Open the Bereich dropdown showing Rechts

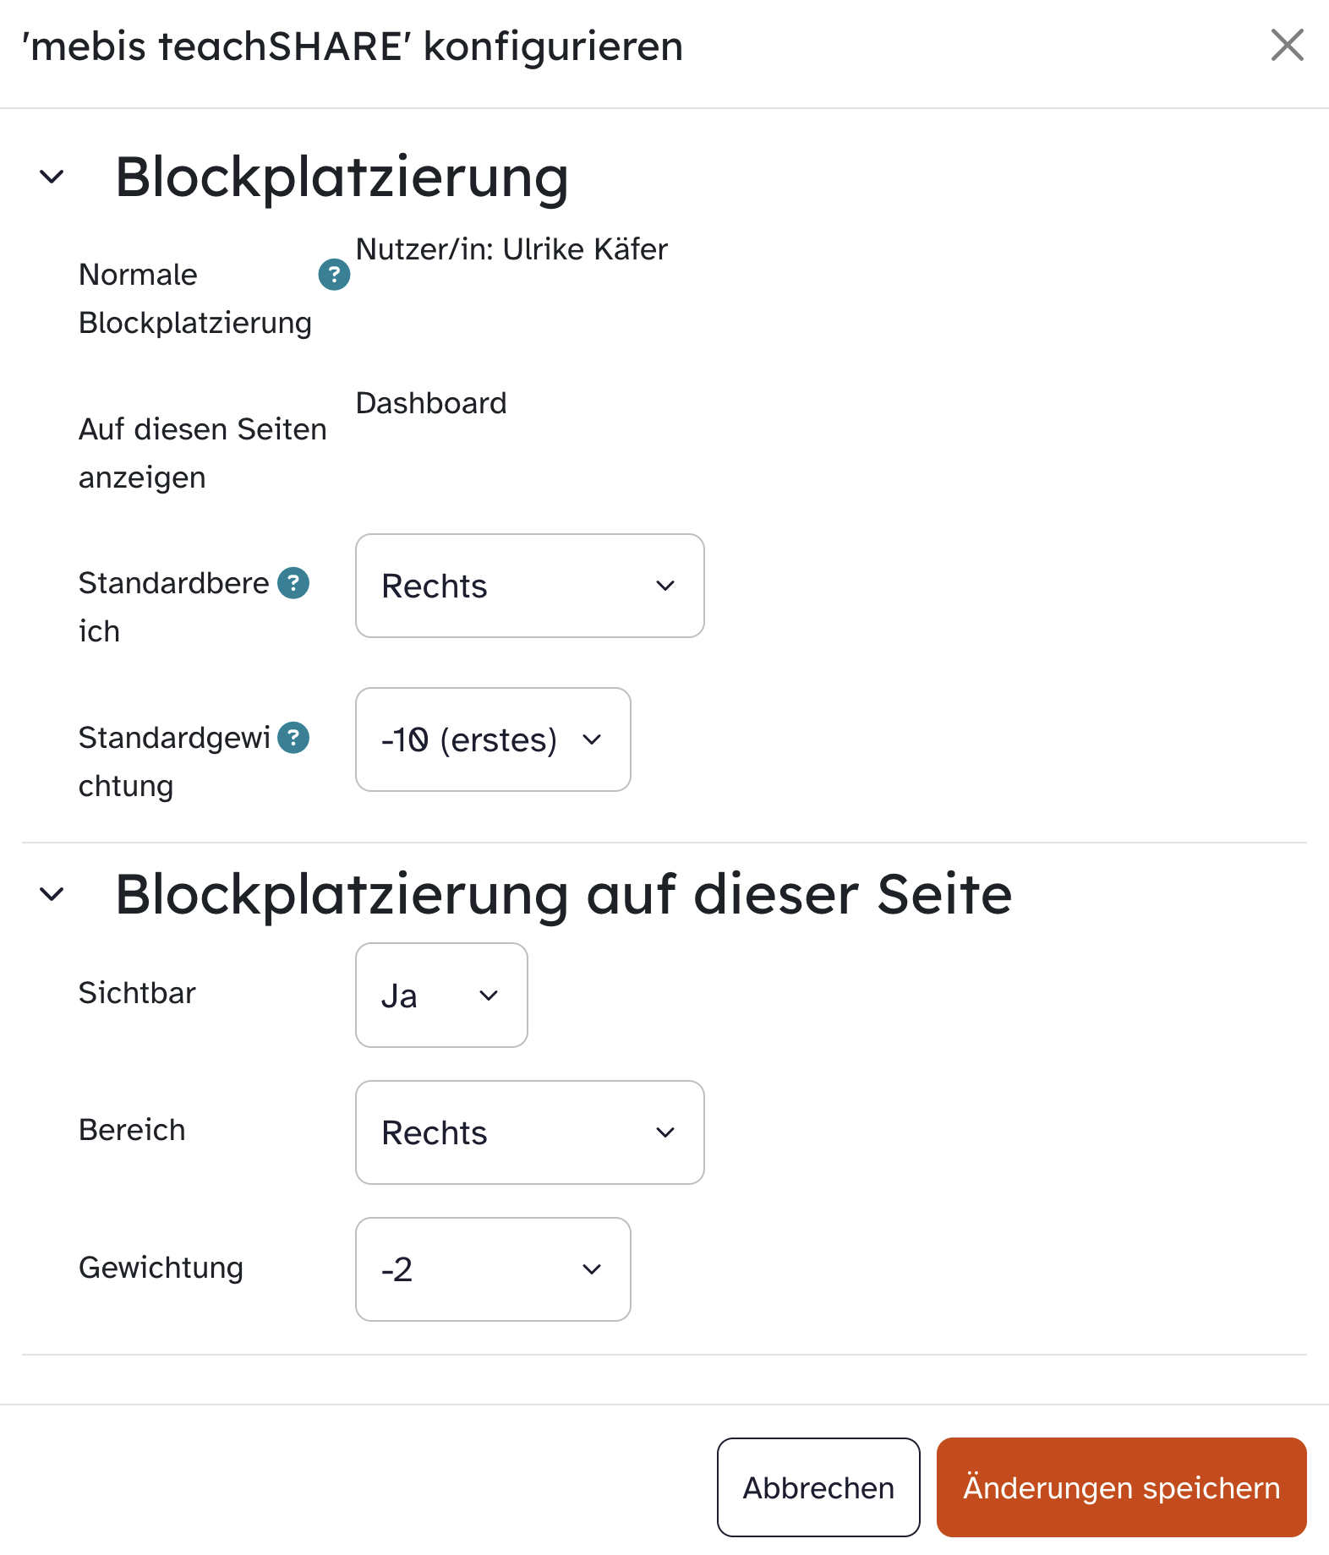[529, 1132]
